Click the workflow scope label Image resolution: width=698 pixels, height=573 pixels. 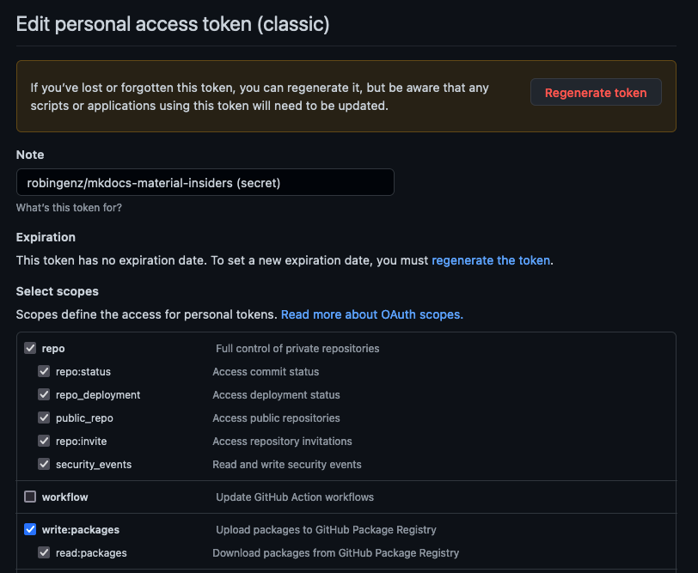click(x=65, y=497)
